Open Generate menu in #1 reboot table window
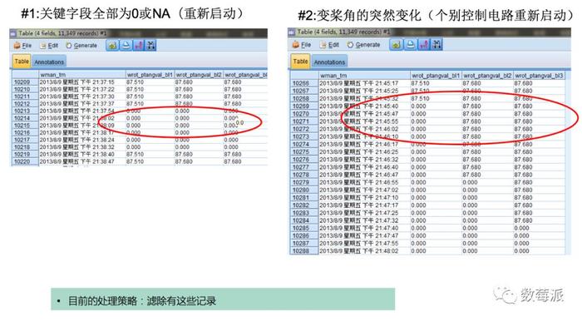The image size is (582, 321). (x=81, y=46)
